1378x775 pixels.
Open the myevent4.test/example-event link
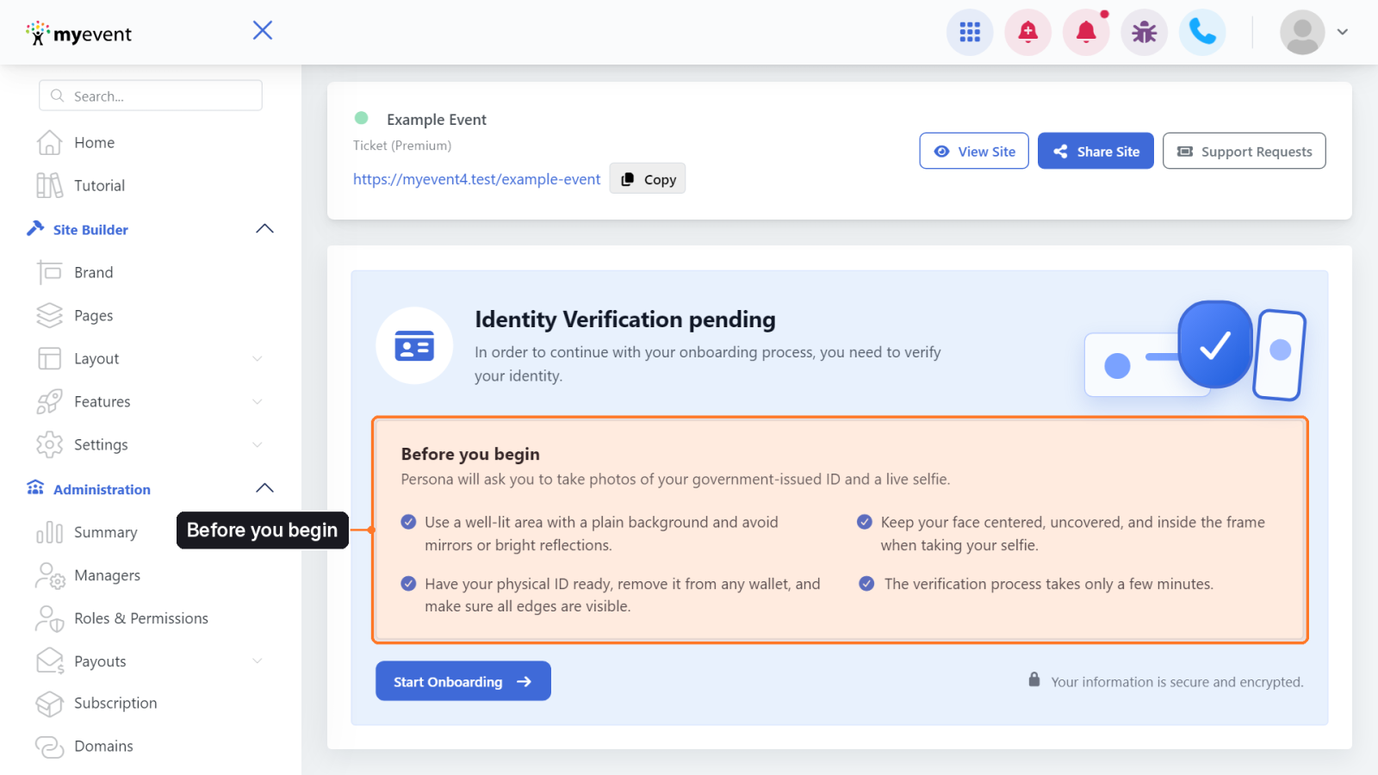click(x=476, y=179)
